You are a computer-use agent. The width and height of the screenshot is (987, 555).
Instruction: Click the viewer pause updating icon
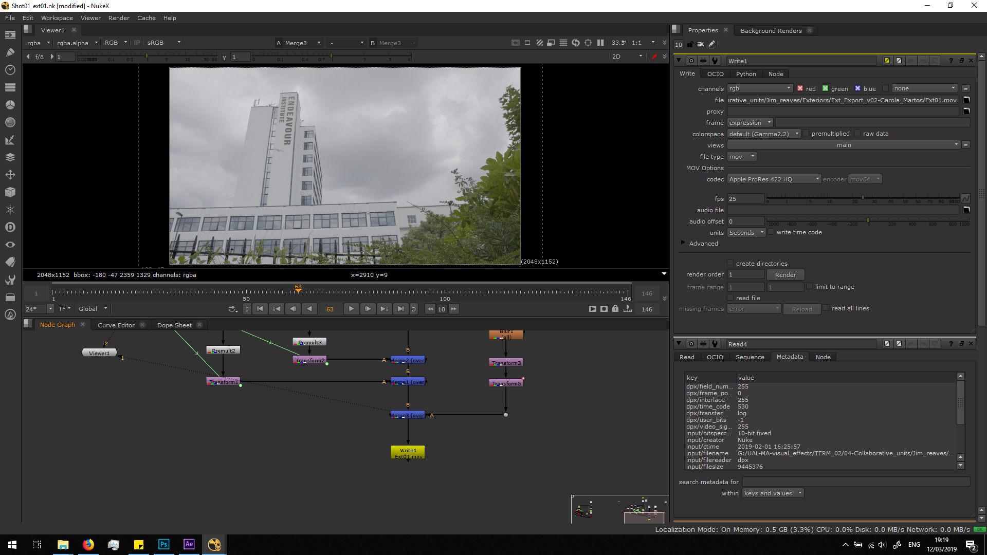click(600, 43)
